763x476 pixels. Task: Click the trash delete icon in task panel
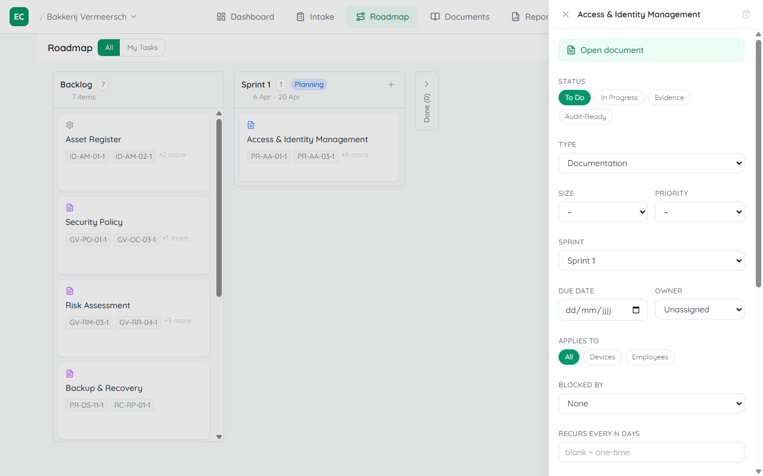point(746,14)
